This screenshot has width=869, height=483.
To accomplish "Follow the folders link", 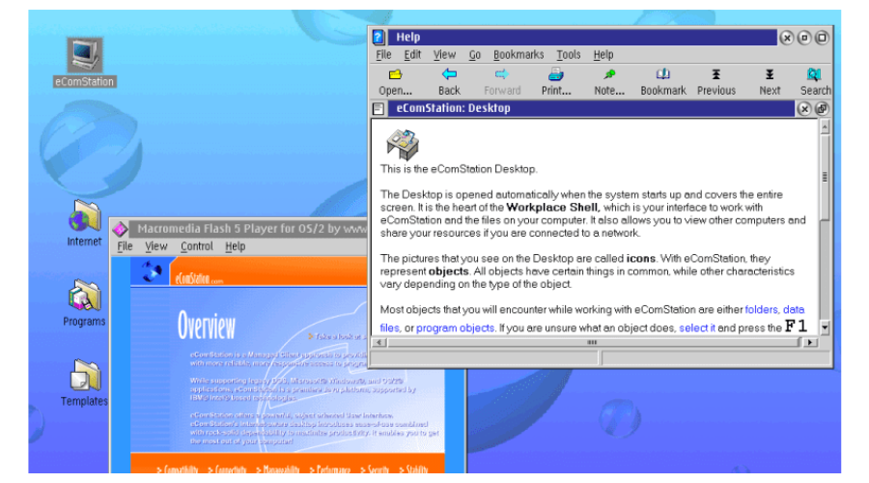I will coord(762,310).
